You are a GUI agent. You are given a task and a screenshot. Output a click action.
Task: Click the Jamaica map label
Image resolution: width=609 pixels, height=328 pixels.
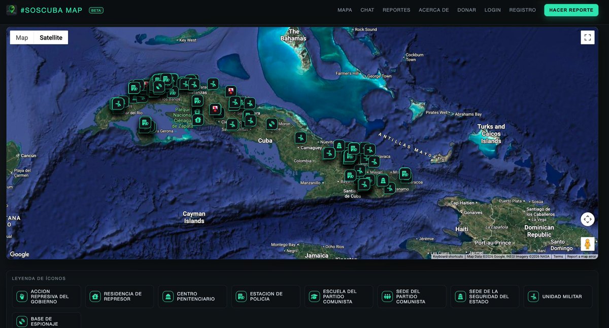[317, 256]
